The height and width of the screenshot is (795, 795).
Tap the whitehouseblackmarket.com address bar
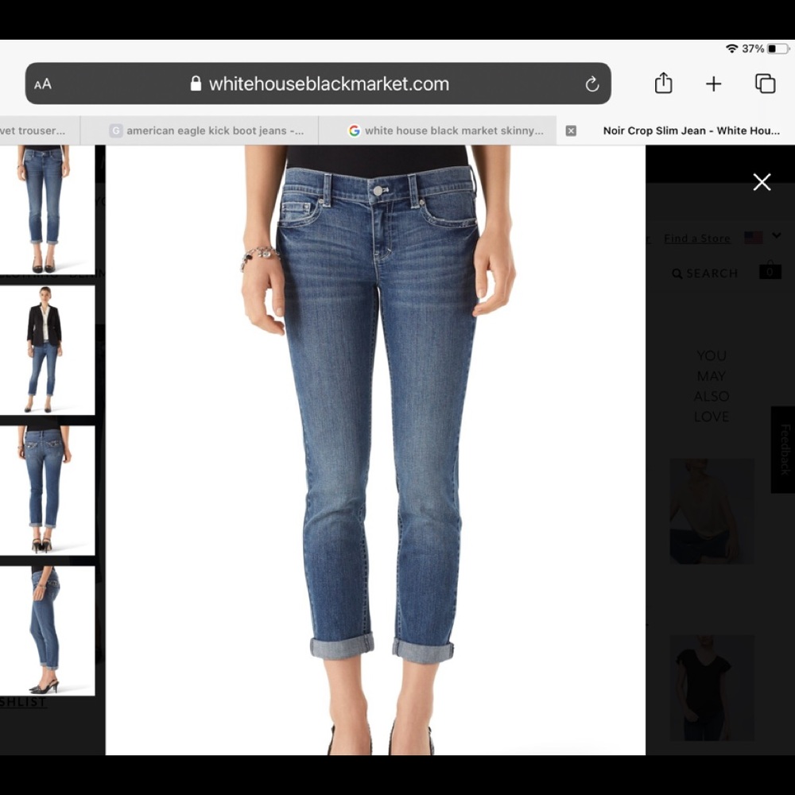[x=318, y=83]
